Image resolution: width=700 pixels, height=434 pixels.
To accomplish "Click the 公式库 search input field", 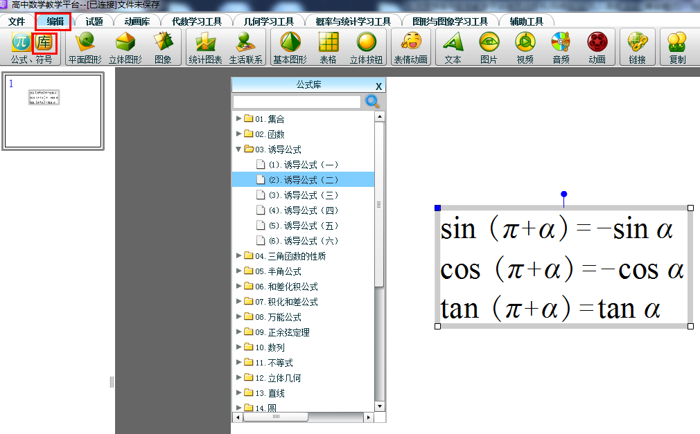I will click(x=297, y=102).
